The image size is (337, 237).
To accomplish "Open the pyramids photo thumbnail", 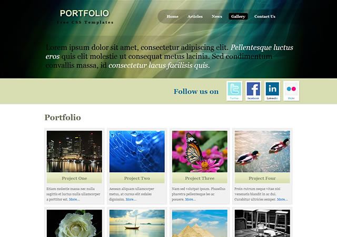I will [x=200, y=223].
